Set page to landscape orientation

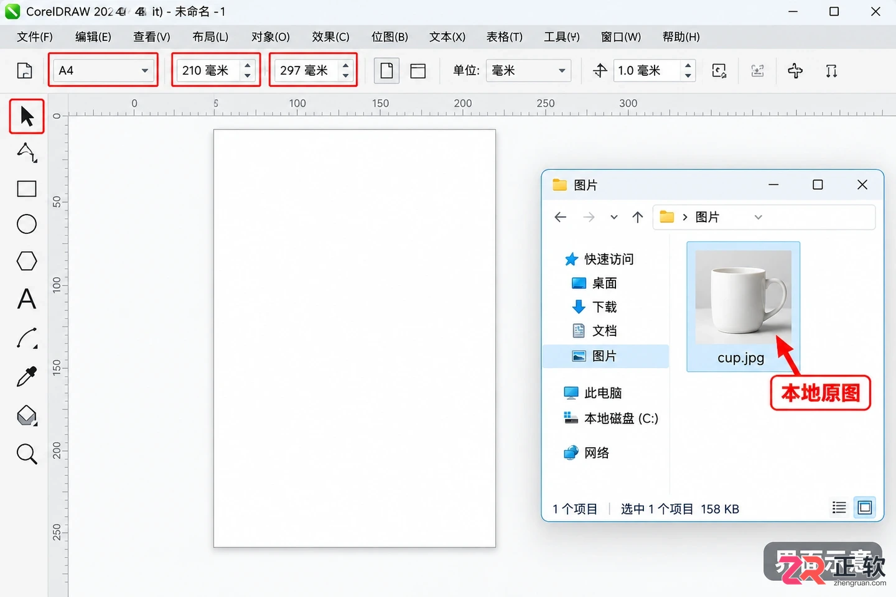[x=418, y=71]
